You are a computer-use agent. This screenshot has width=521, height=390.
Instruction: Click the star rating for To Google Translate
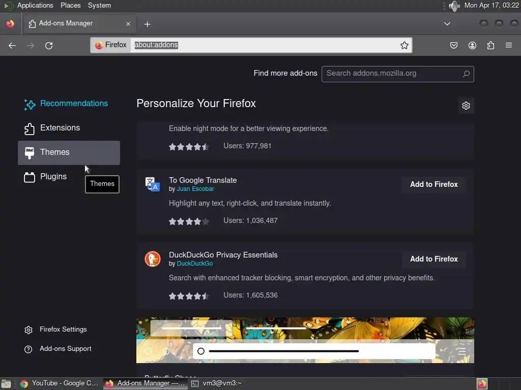tap(189, 221)
